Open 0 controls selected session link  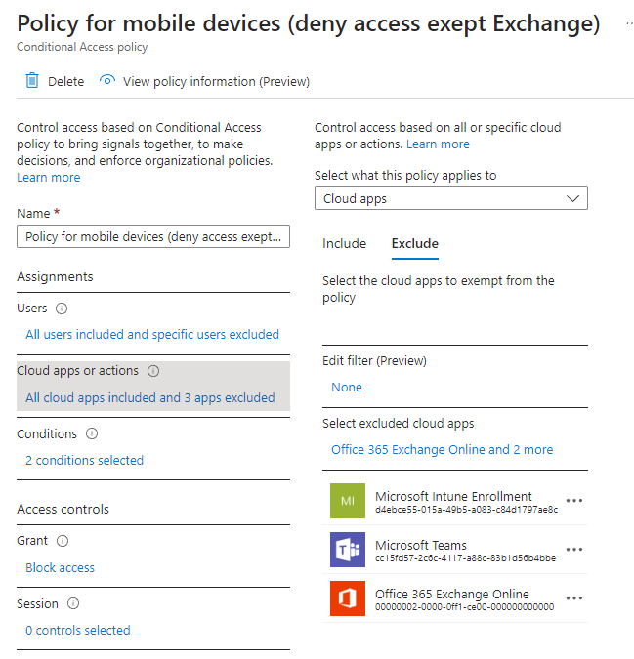tap(78, 631)
